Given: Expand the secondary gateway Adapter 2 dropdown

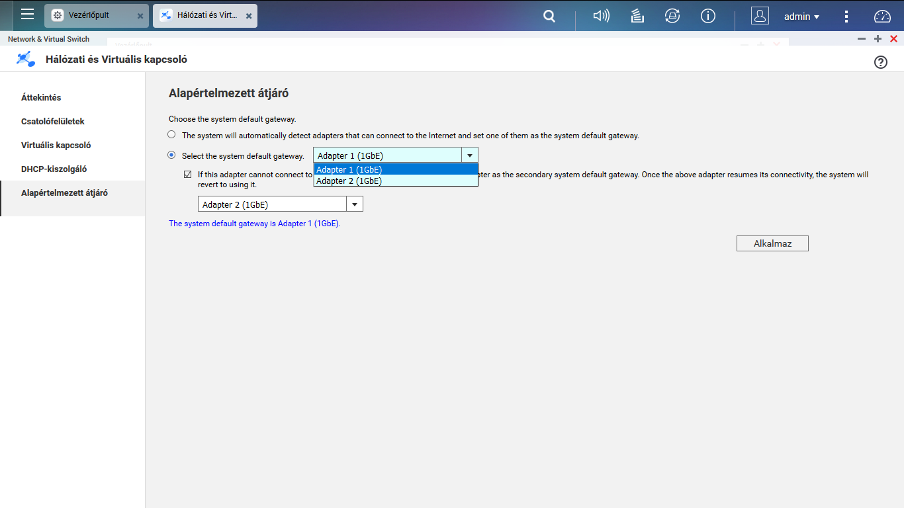Looking at the screenshot, I should [355, 204].
